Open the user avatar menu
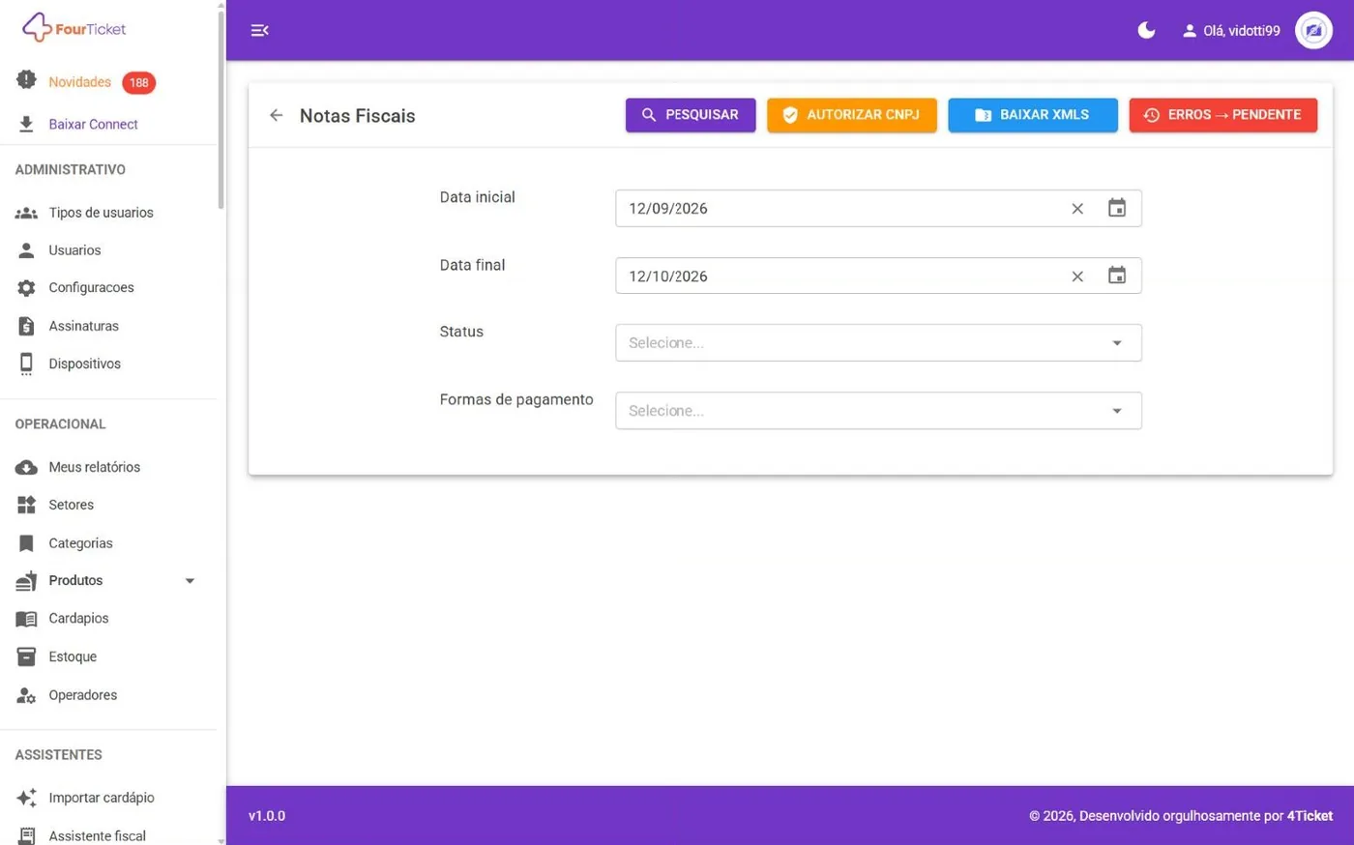The width and height of the screenshot is (1354, 845). (1313, 30)
